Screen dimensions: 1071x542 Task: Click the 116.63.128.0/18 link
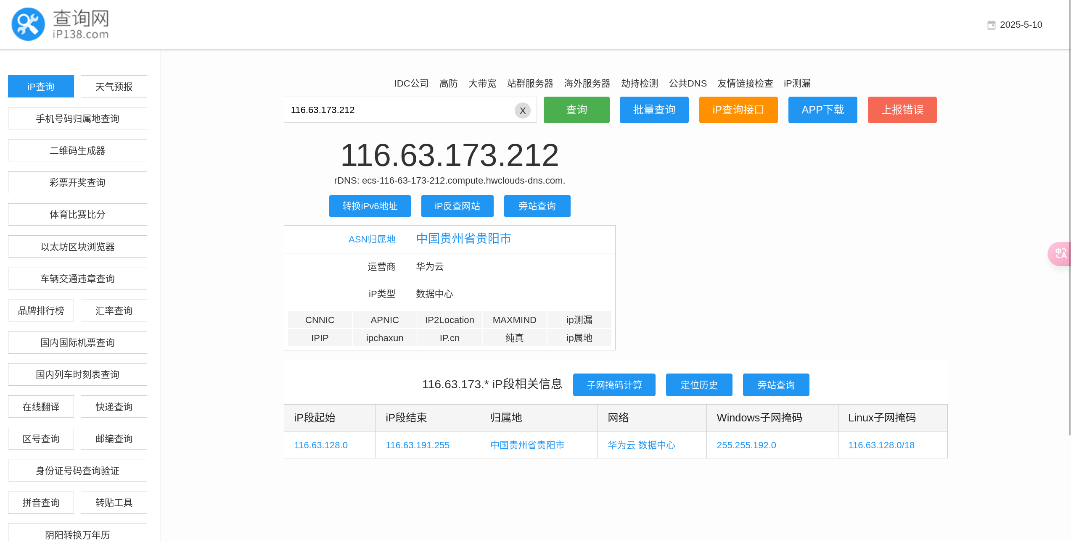click(x=881, y=445)
